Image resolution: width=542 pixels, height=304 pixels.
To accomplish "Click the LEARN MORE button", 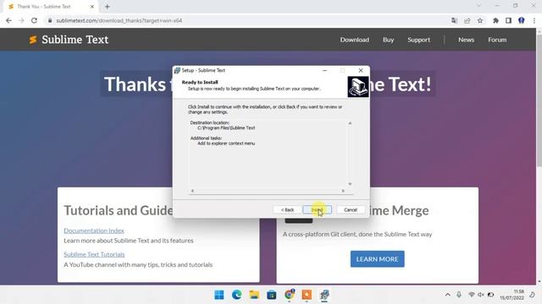I will point(377,259).
